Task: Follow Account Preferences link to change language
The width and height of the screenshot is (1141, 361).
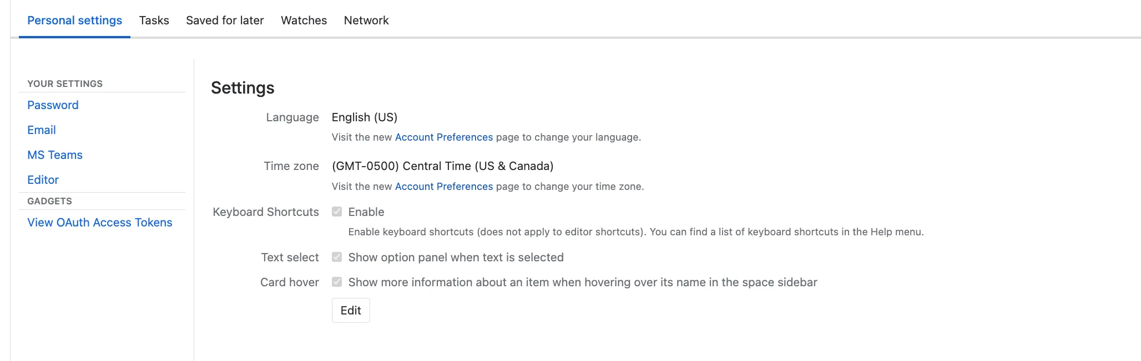Action: (x=443, y=137)
